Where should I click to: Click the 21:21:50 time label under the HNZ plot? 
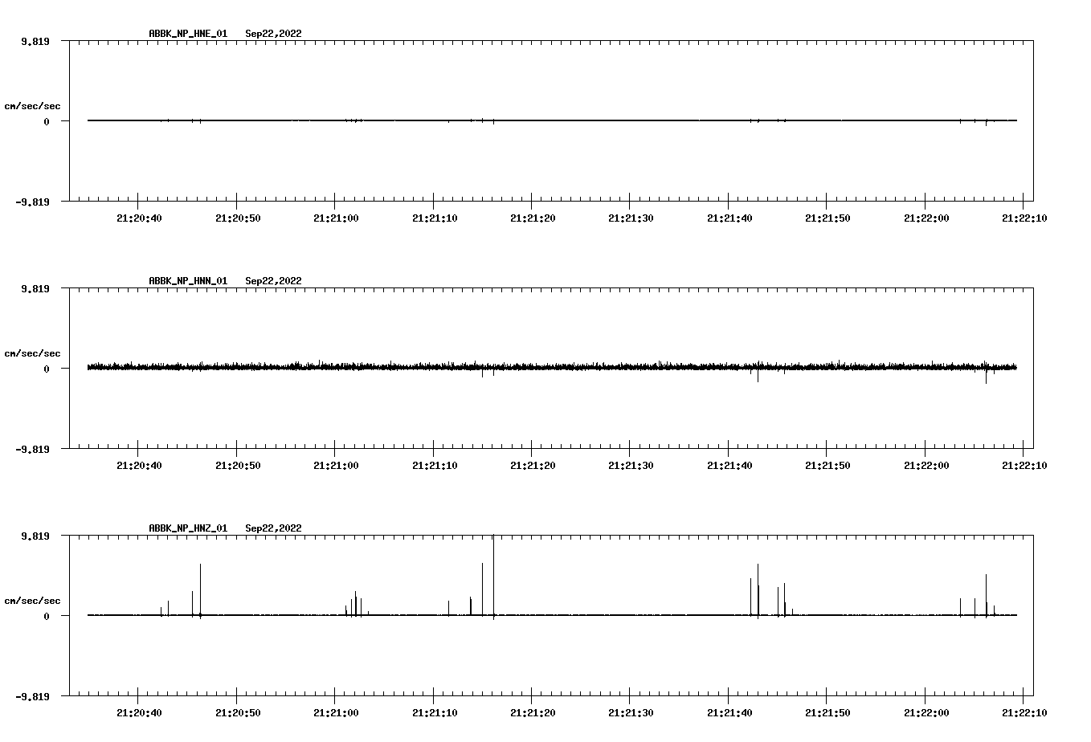(x=827, y=712)
